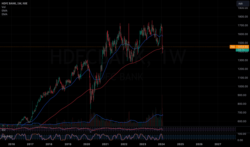Viewport: 250px width, 147px height.
Task: Click the 0.00 Stoch RSI scale value
Action: tap(240, 140)
